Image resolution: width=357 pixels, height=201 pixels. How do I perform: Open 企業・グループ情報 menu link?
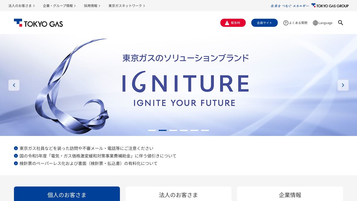tap(59, 6)
